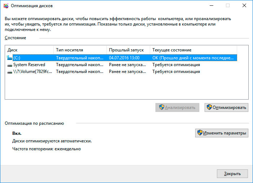Select the \\?\Volume{7829fc... drive row

pos(122,72)
